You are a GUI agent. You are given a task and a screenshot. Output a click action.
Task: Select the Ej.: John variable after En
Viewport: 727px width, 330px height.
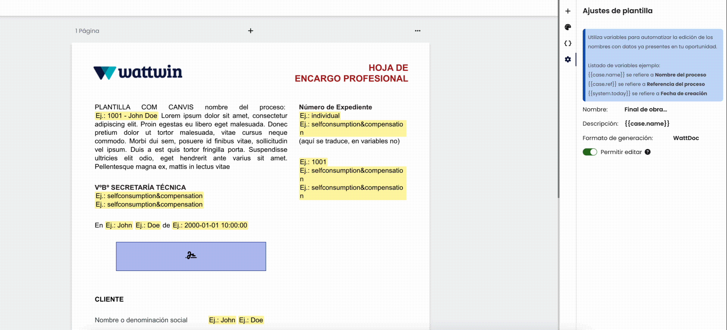tap(119, 225)
